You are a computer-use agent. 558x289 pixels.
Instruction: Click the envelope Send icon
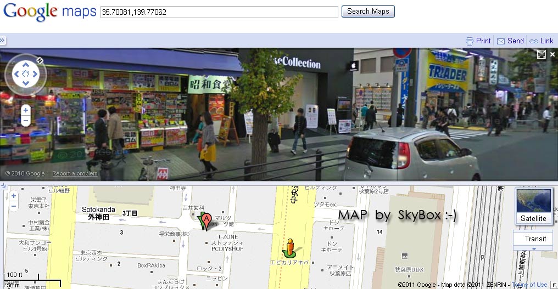(501, 41)
